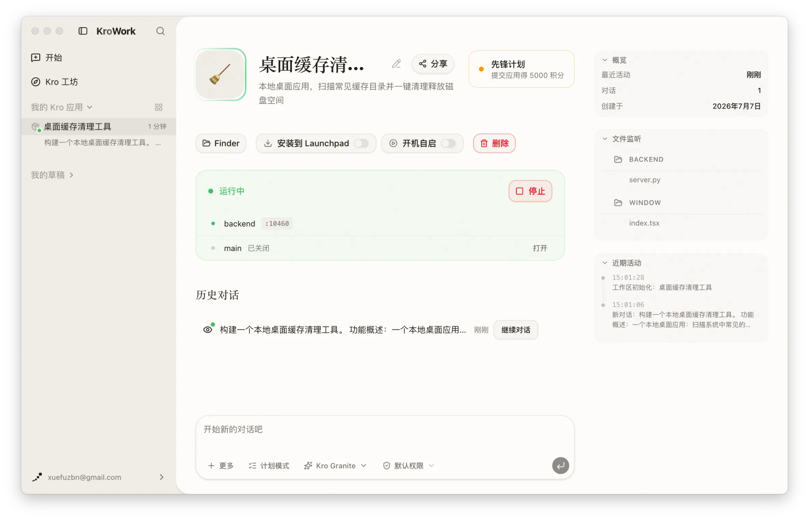Viewport: 809px width, 520px height.
Task: Click the 15:01:06 new conversation activity entry
Action: click(683, 314)
